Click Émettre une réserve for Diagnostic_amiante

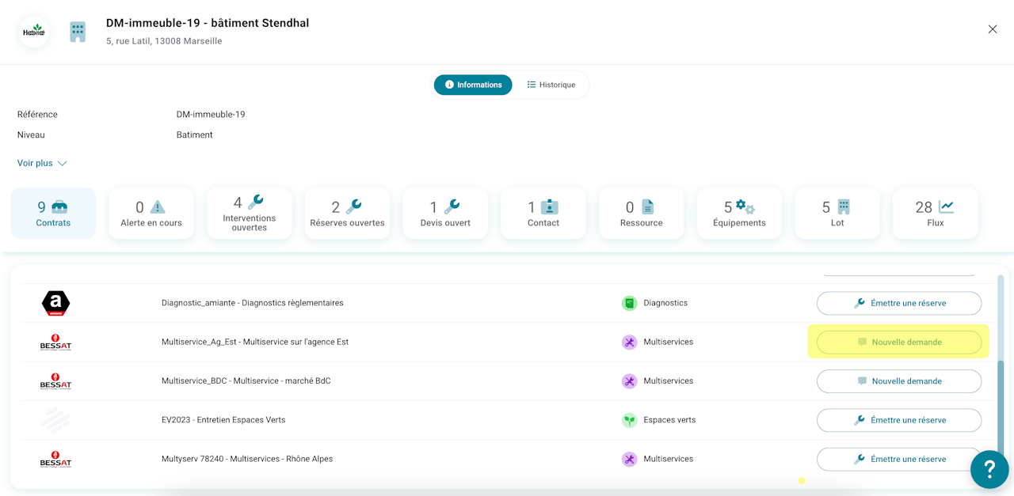(x=898, y=303)
